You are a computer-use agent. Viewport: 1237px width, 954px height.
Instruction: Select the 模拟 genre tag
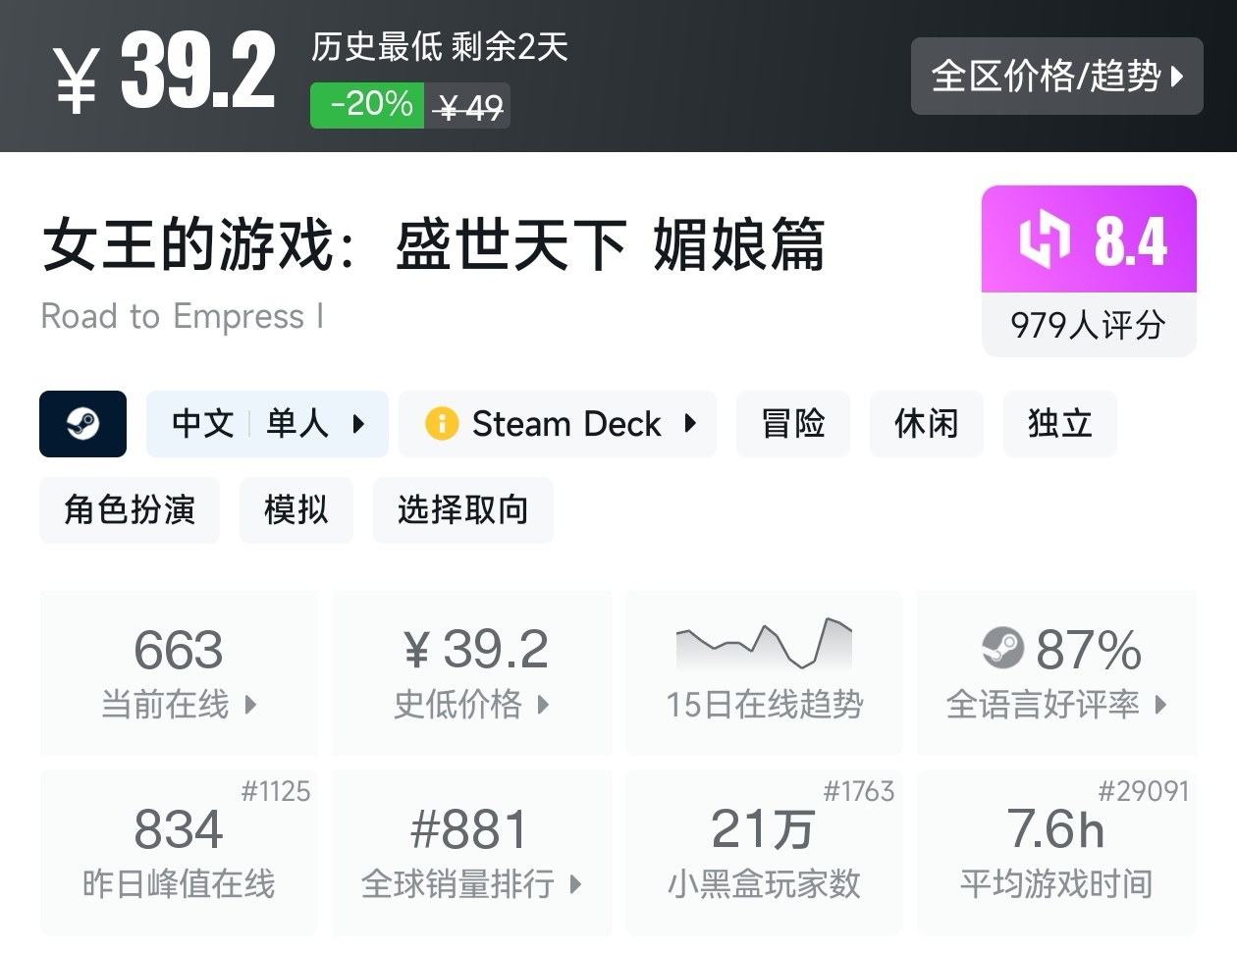point(296,510)
